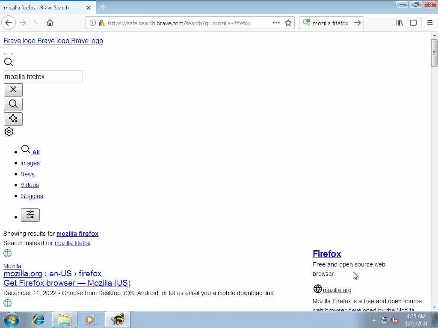Go back to the previous page

(9, 23)
